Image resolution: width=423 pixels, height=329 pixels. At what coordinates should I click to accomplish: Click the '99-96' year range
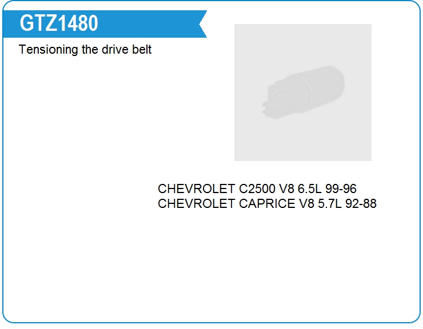pos(341,188)
